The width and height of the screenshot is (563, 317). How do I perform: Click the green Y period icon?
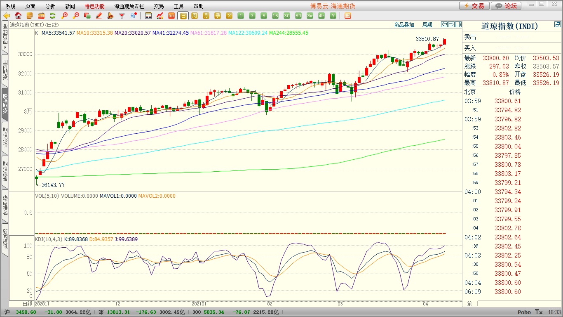point(333,16)
